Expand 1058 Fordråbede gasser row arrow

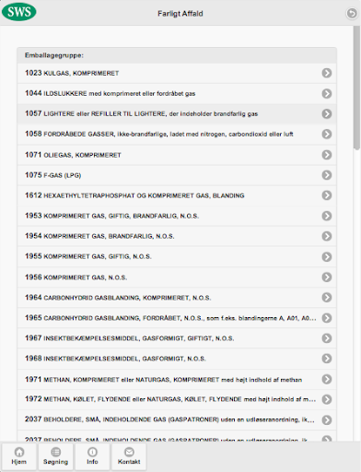327,134
